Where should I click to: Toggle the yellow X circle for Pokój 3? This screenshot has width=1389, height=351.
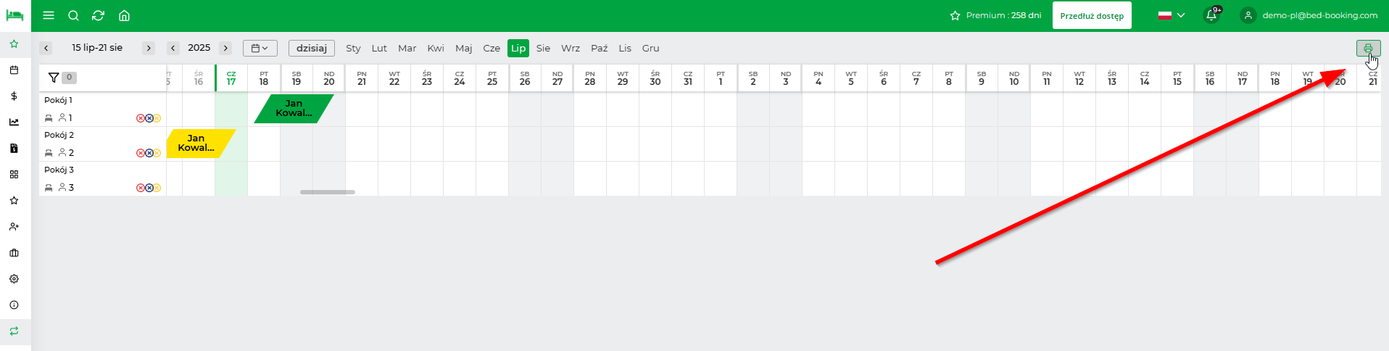[x=157, y=188]
